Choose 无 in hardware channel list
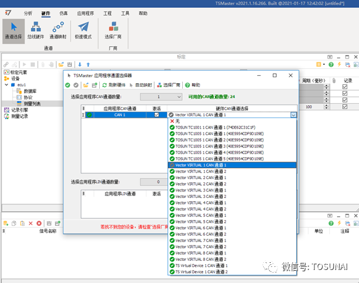 coord(232,121)
